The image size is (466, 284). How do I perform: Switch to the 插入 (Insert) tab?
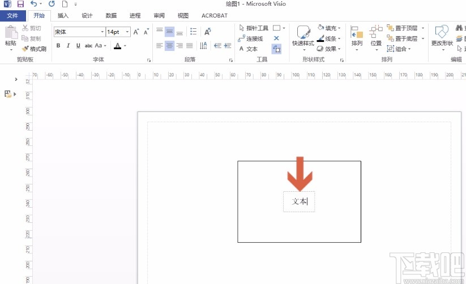[x=63, y=16]
